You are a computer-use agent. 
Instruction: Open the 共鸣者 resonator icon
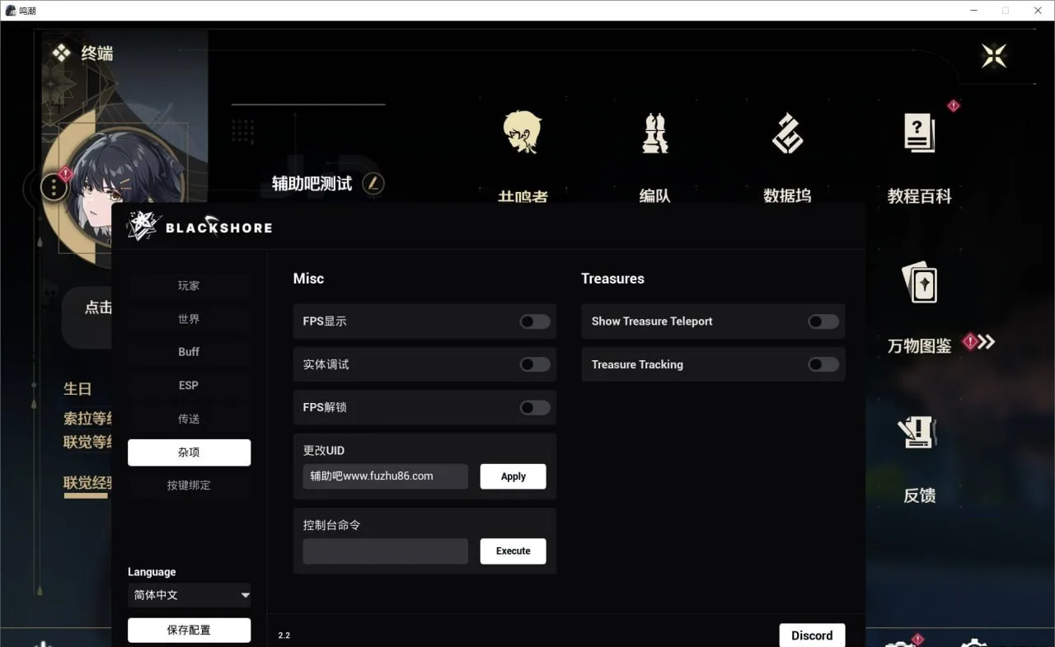pyautogui.click(x=523, y=132)
